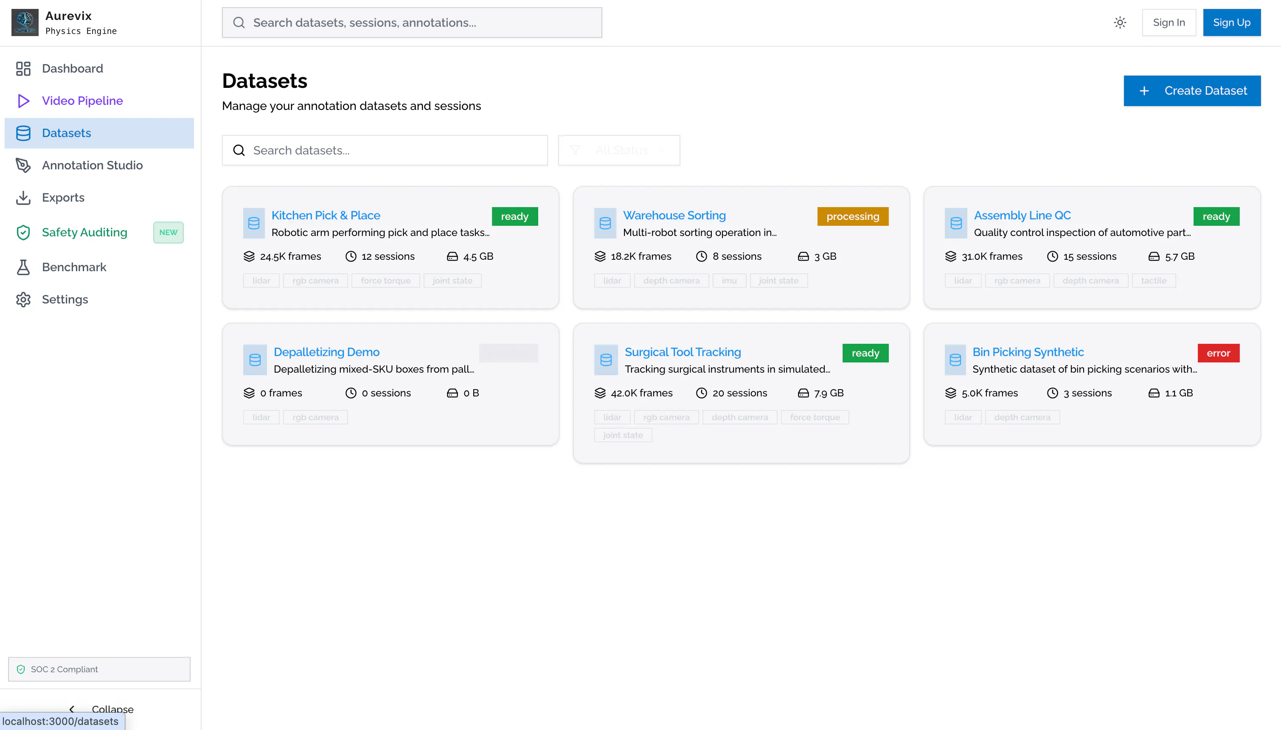Viewport: 1281px width, 730px height.
Task: Click the imu tag on Warehouse Sorting
Action: click(x=729, y=281)
